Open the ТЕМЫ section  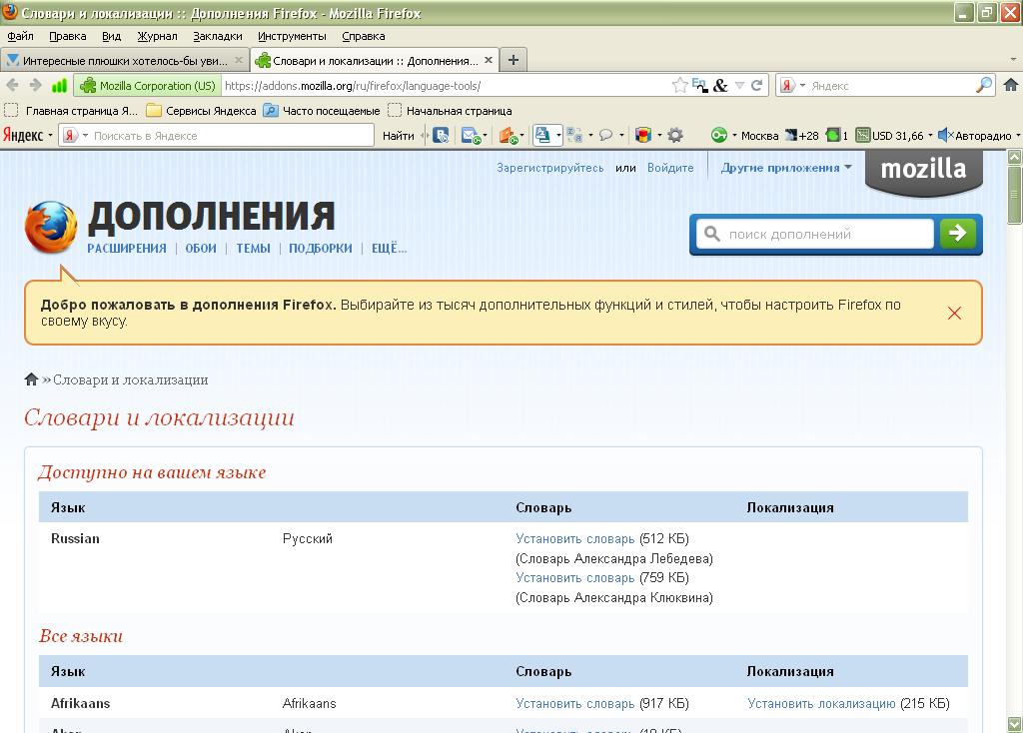(253, 249)
